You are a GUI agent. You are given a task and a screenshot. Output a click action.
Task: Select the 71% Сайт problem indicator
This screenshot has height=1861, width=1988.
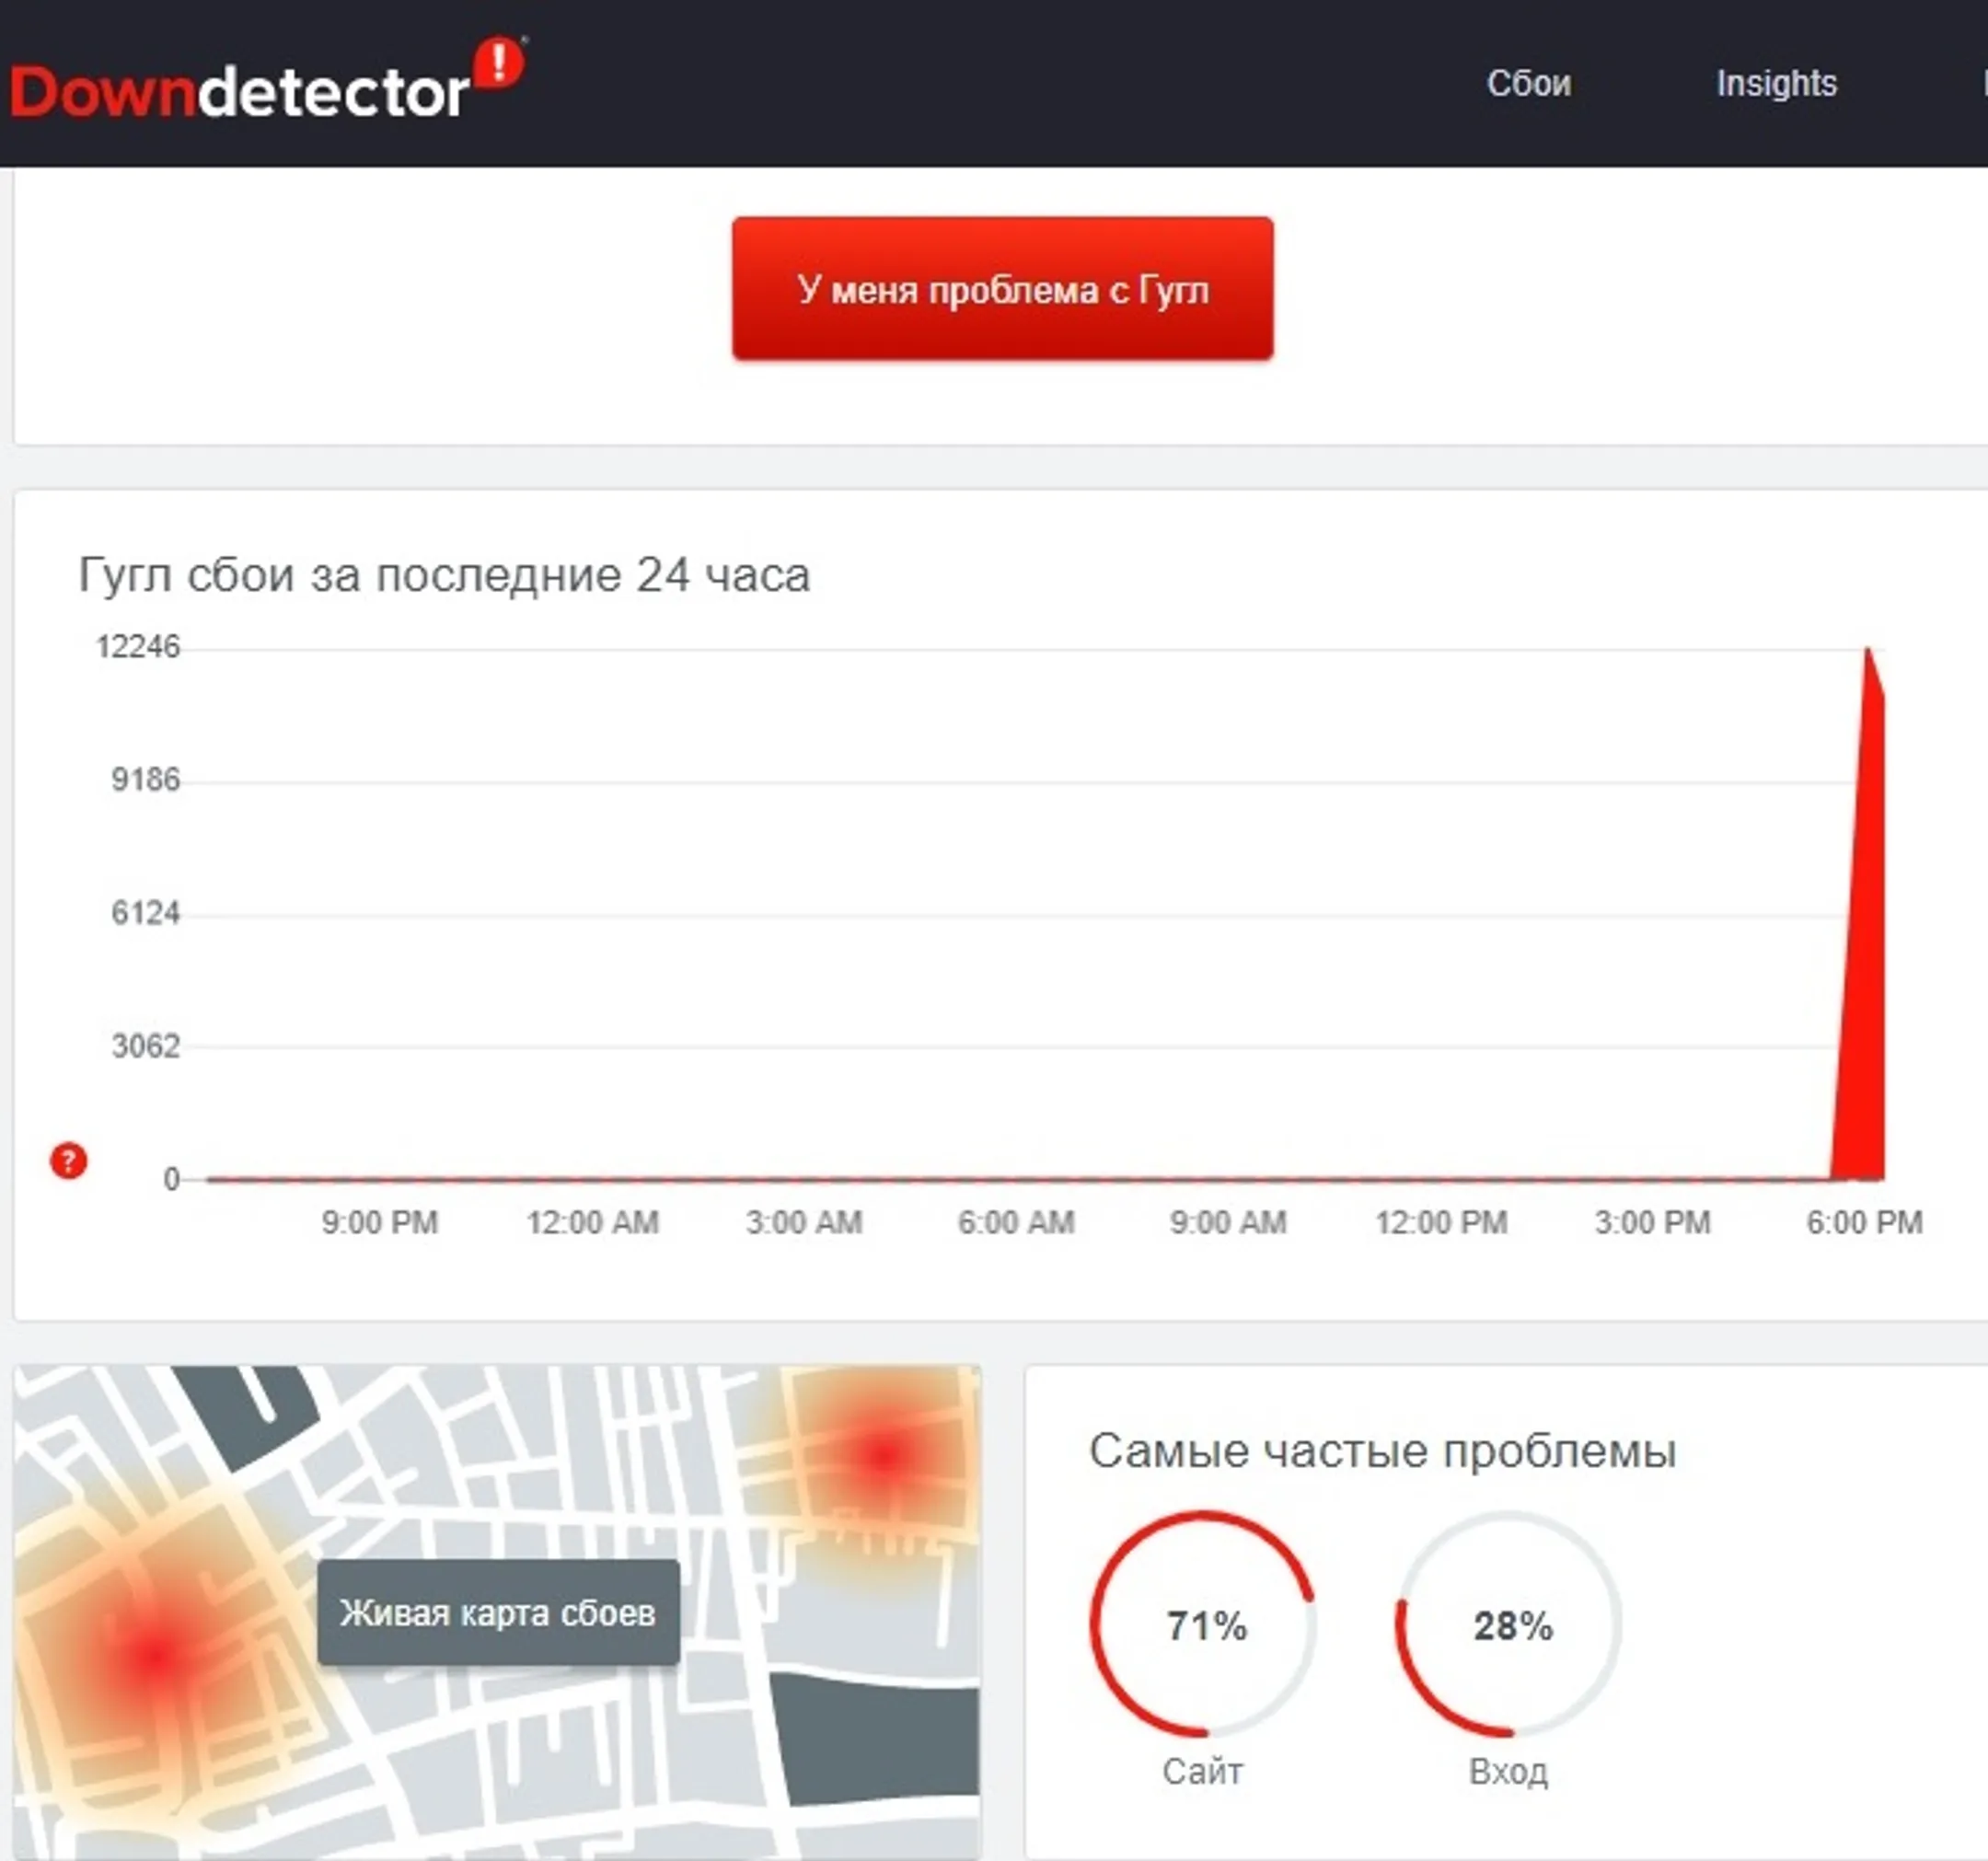tap(1204, 1624)
